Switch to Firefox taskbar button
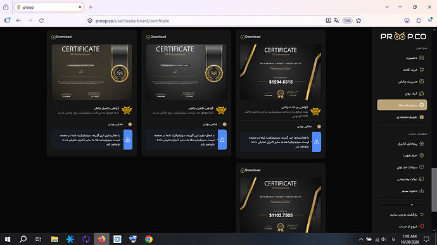 [x=102, y=239]
